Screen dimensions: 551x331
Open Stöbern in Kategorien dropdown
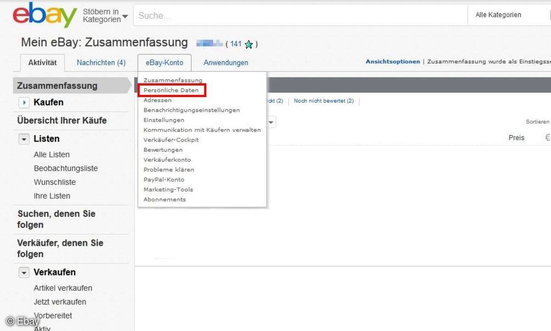(x=105, y=16)
